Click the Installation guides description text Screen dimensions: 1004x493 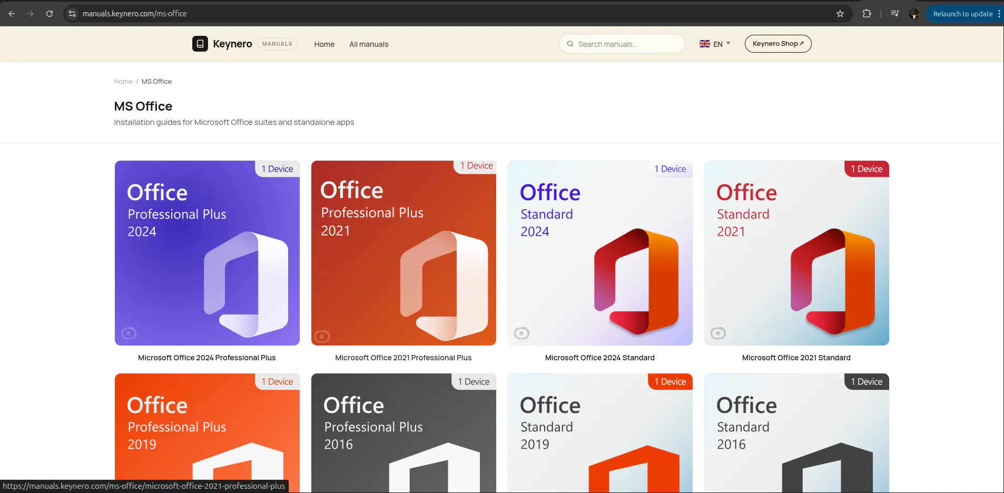pos(234,122)
